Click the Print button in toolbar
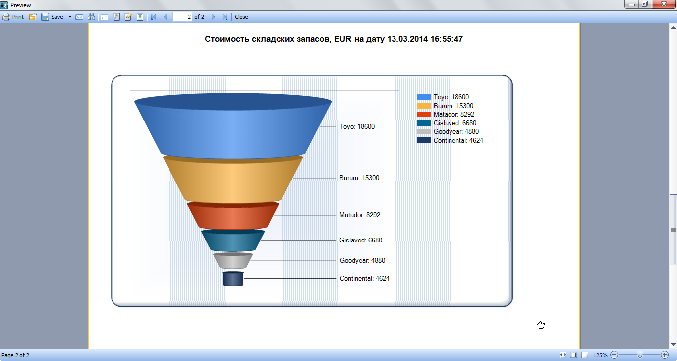The image size is (677, 361). [13, 17]
